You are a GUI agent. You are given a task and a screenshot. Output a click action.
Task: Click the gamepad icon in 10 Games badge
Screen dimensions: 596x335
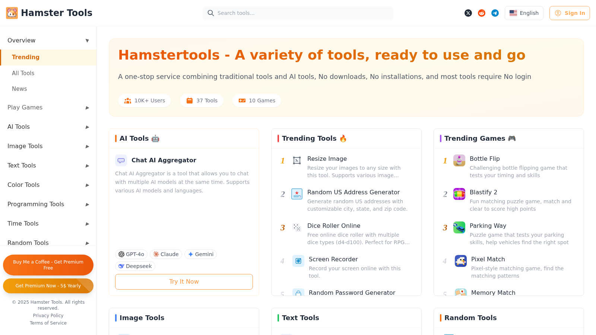(242, 100)
